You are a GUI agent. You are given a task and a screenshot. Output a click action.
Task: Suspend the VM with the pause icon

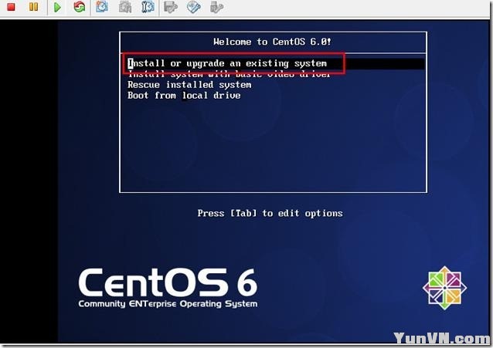tap(34, 7)
